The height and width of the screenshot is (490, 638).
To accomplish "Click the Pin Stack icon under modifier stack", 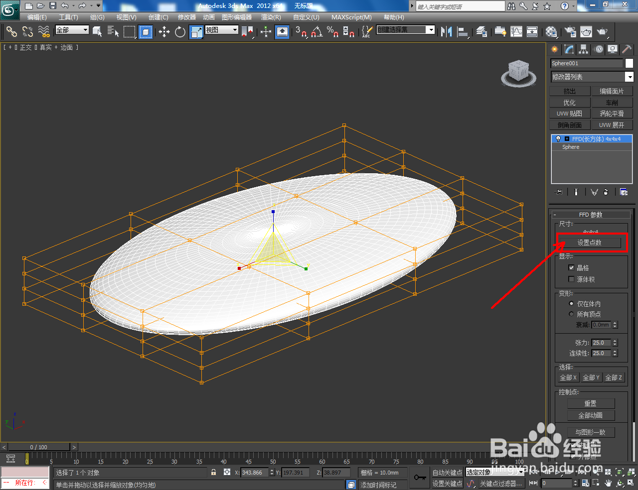I will pos(559,192).
